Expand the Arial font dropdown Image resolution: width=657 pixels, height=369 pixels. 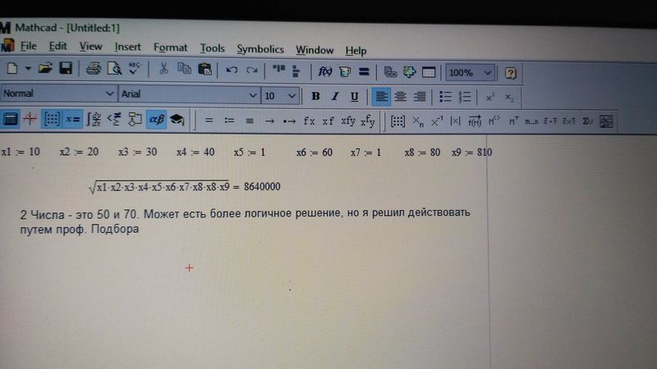point(254,95)
